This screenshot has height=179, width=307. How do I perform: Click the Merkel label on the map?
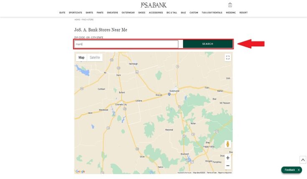pyautogui.click(x=220, y=91)
